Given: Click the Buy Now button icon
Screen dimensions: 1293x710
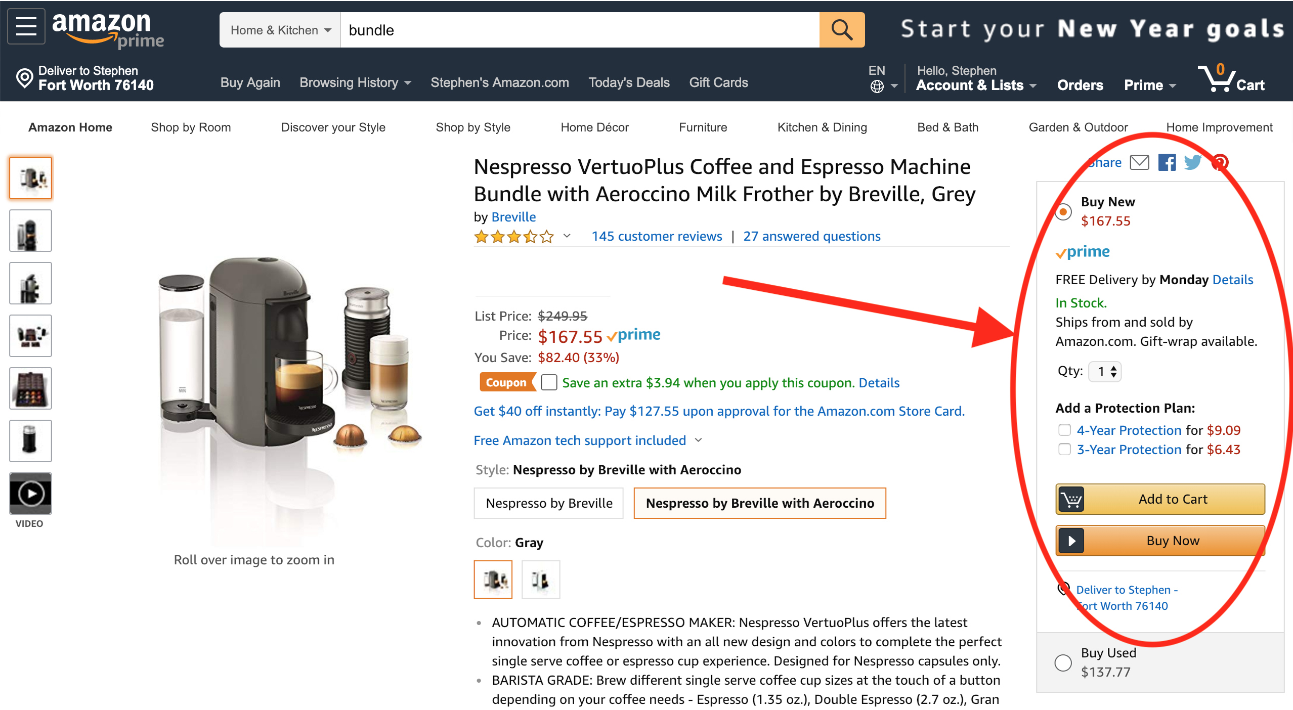Looking at the screenshot, I should [x=1070, y=540].
